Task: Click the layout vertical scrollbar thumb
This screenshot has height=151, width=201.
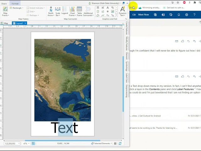Action: click(x=123, y=84)
